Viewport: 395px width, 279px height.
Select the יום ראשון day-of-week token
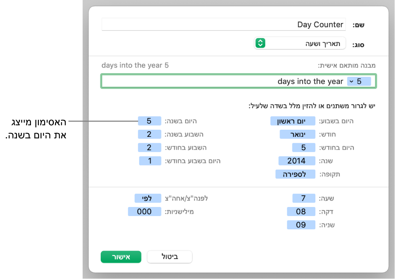pos(293,121)
